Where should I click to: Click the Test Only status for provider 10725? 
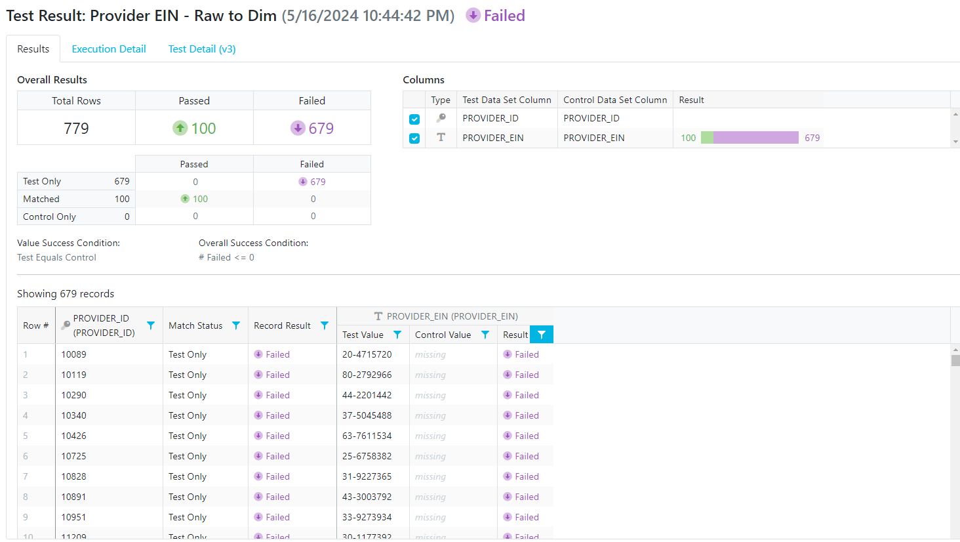click(188, 456)
